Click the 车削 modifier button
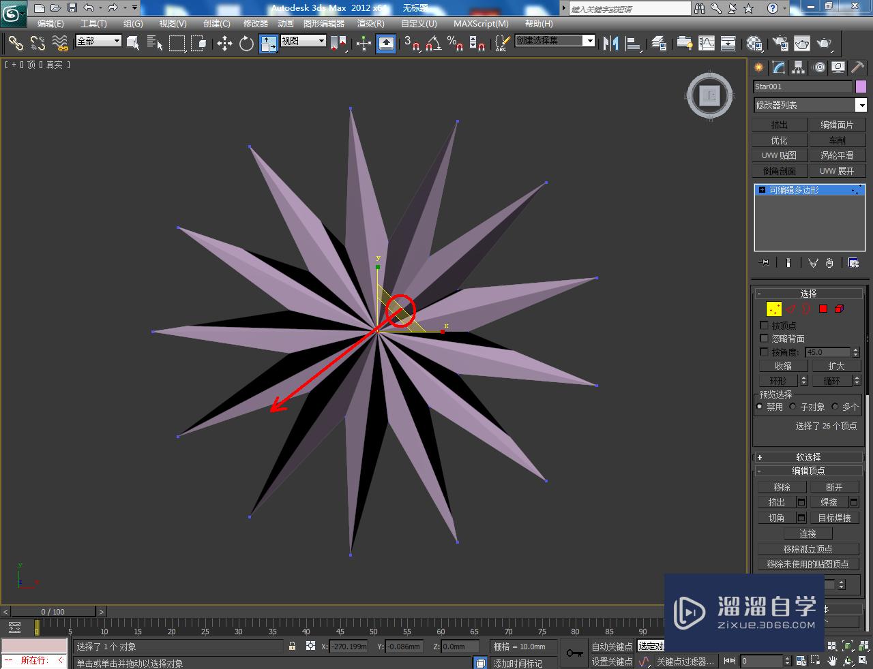This screenshot has height=669, width=873. tap(838, 140)
